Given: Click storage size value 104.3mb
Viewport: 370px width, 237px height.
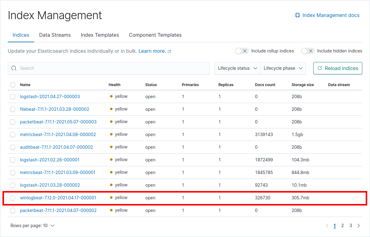Looking at the screenshot, I should pyautogui.click(x=300, y=160).
